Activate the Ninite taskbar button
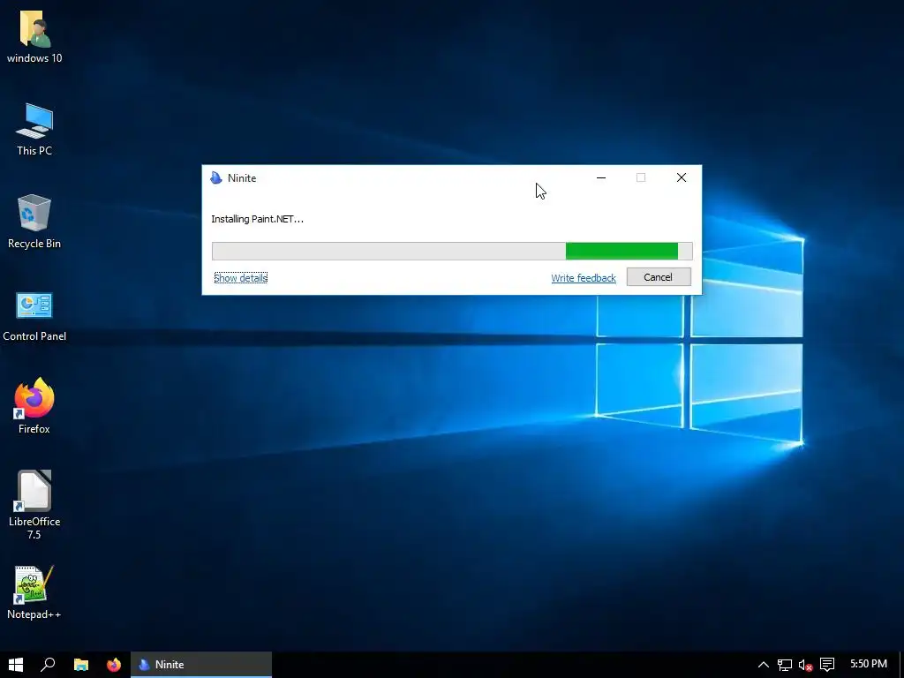 tap(201, 665)
